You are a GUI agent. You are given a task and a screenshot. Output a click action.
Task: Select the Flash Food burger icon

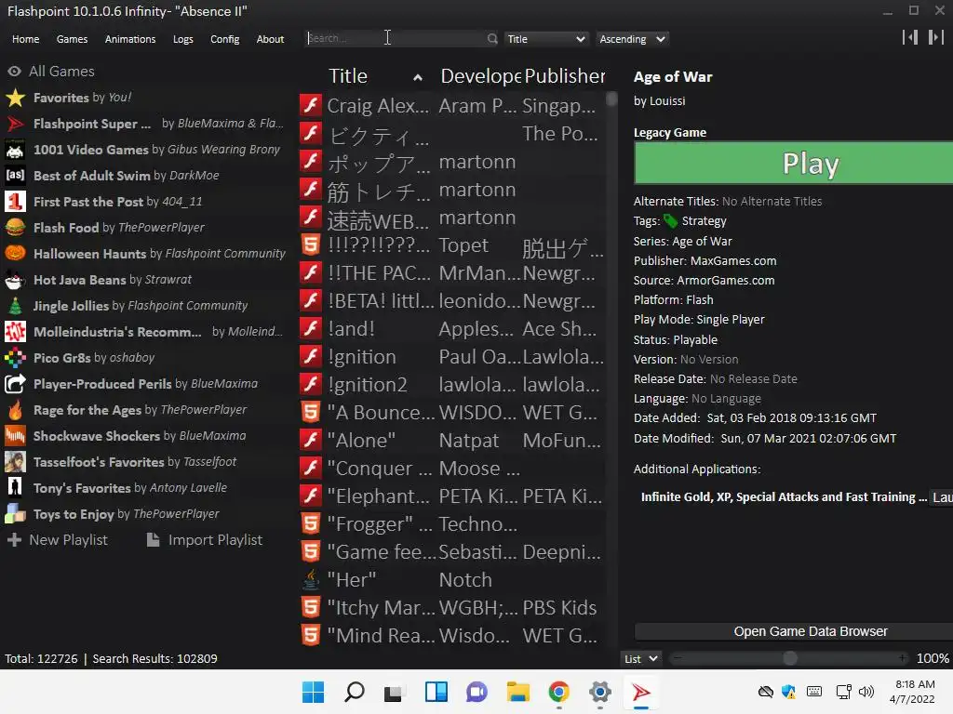click(x=15, y=228)
